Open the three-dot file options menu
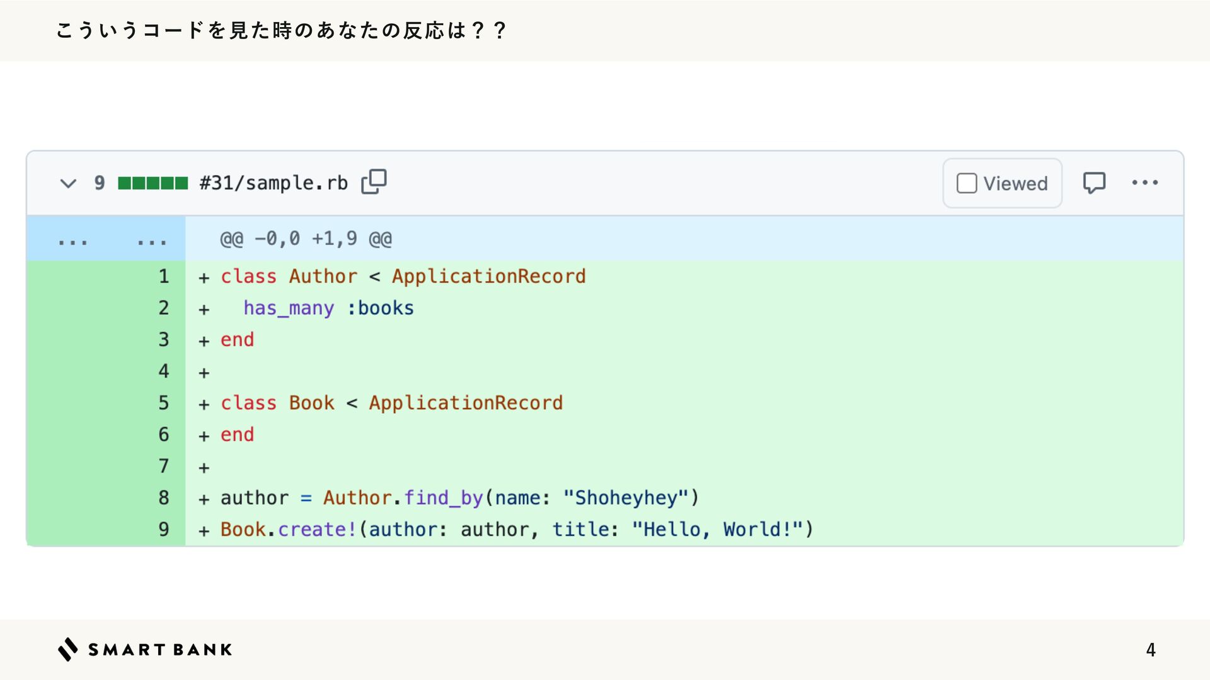This screenshot has height=680, width=1210. 1144,183
